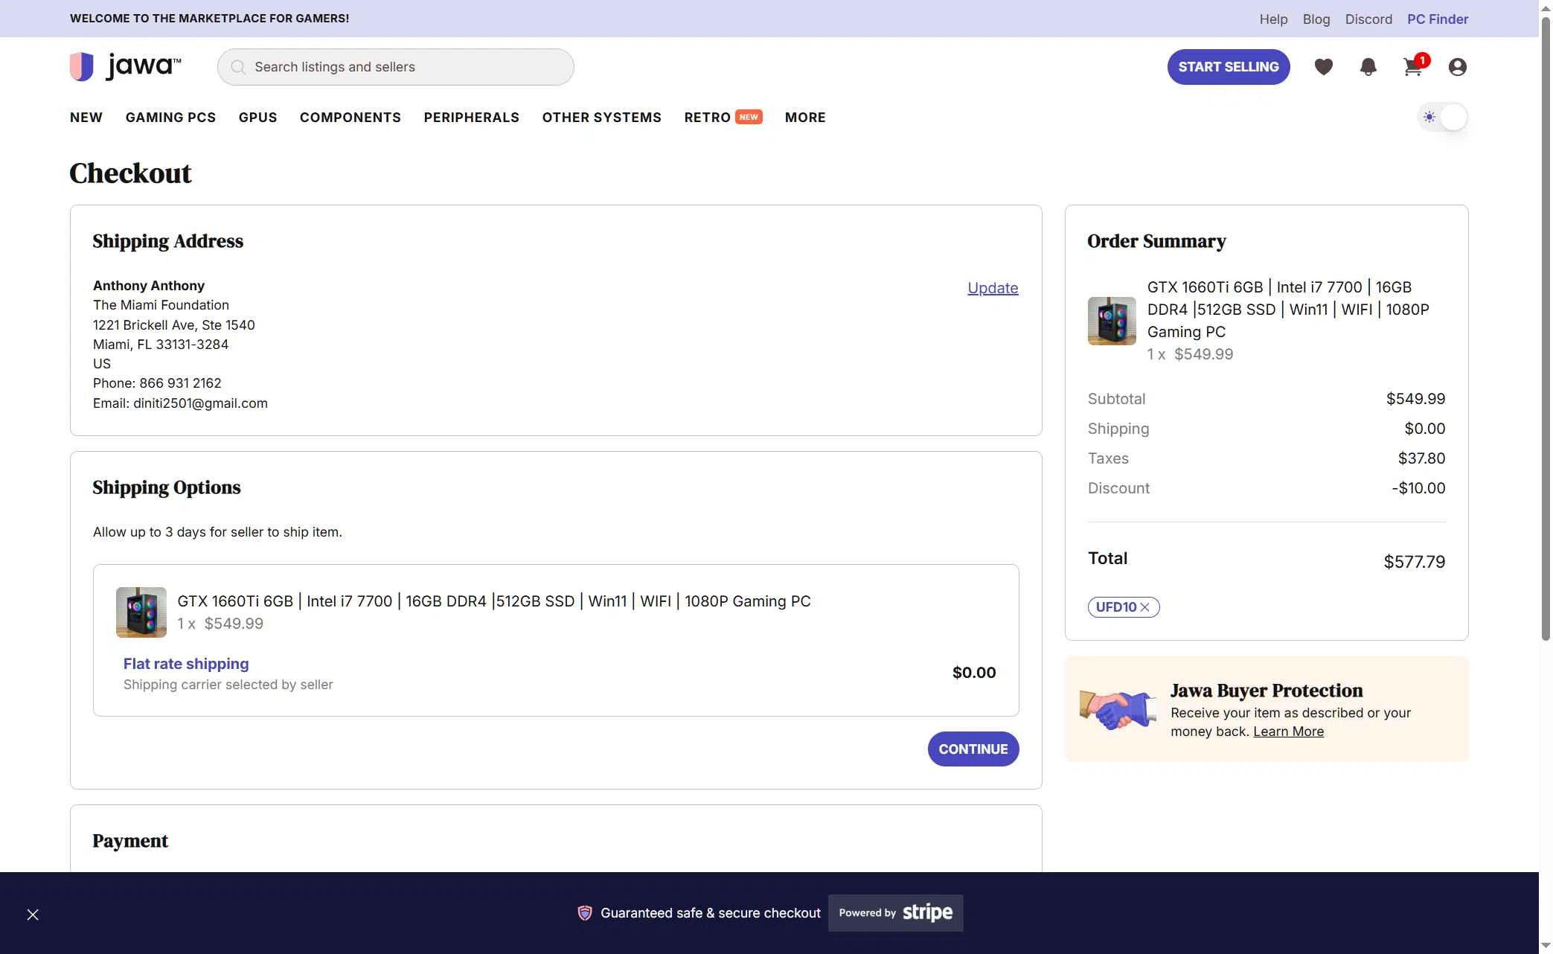Open the GAMING PCS menu item
1553x954 pixels.
170,117
